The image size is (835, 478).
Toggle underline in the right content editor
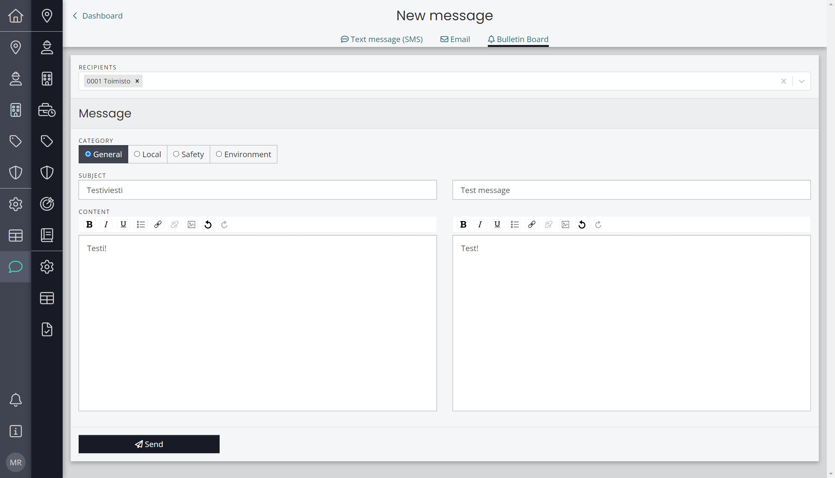click(x=497, y=225)
